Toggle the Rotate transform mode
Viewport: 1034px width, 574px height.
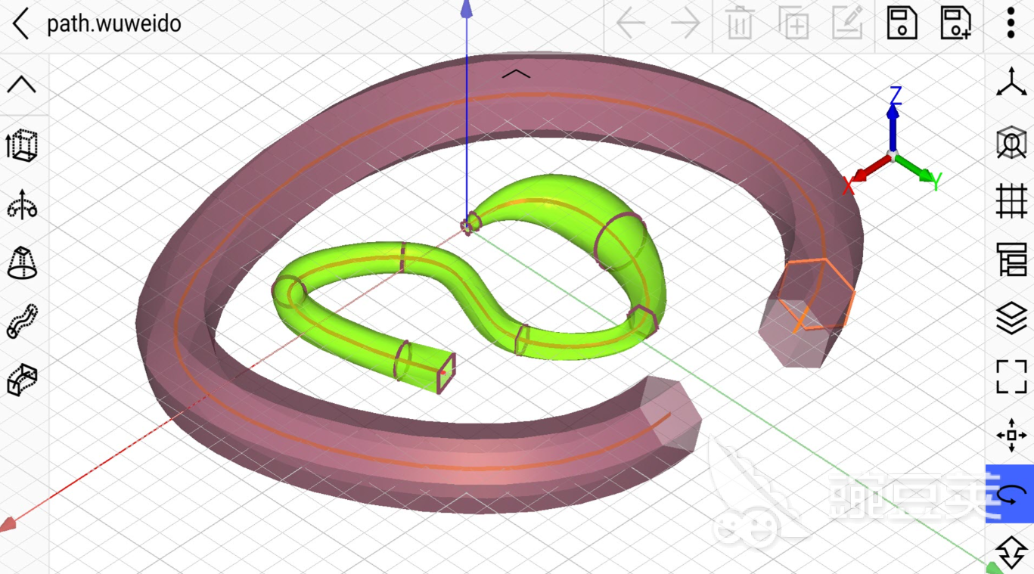tap(1010, 495)
